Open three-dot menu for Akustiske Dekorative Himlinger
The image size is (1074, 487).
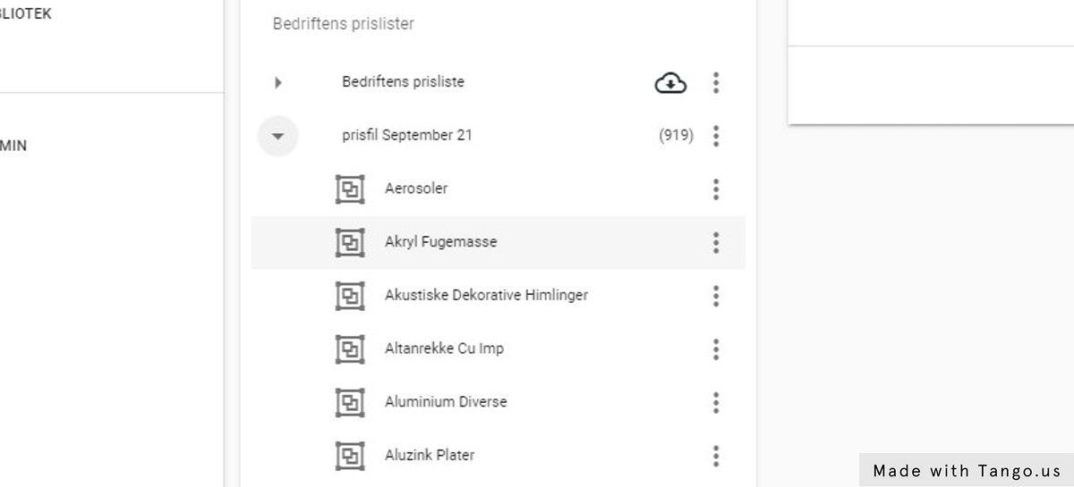(x=716, y=296)
